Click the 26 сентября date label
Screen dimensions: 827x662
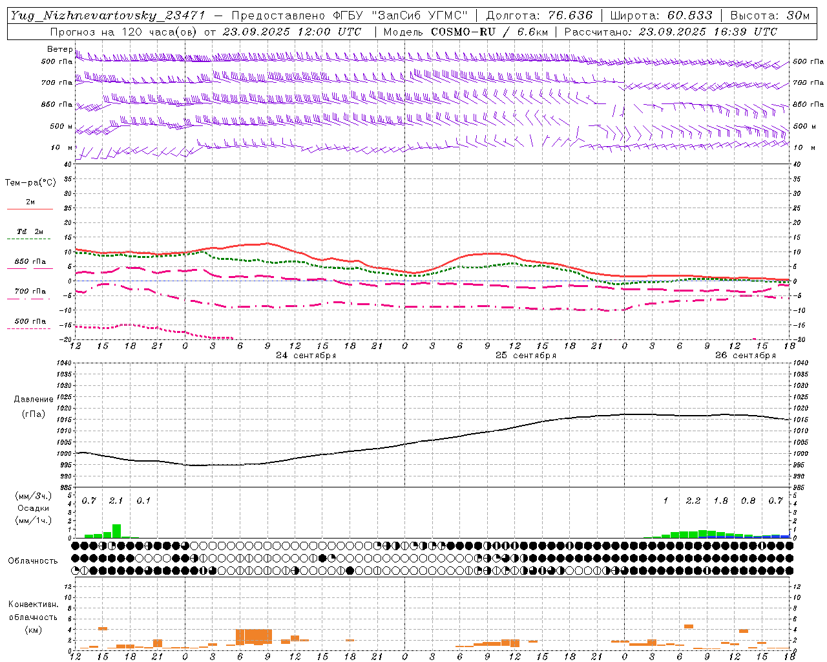click(x=745, y=355)
